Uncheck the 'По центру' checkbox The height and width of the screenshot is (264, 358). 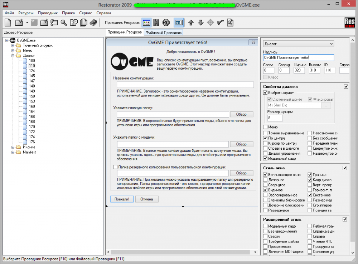[x=265, y=138]
